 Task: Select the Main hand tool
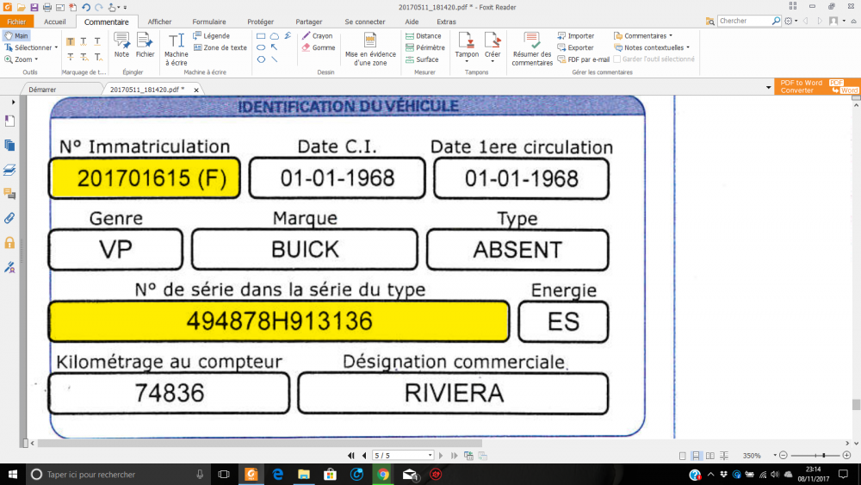point(15,35)
